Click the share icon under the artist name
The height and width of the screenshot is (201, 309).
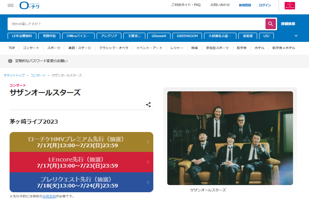pos(149,105)
